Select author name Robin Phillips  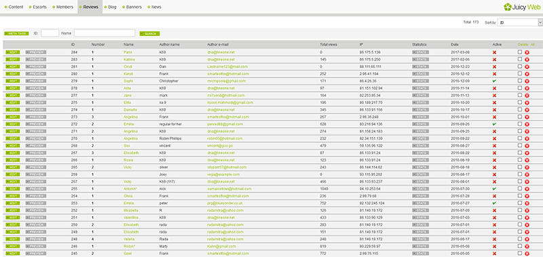[x=170, y=139]
